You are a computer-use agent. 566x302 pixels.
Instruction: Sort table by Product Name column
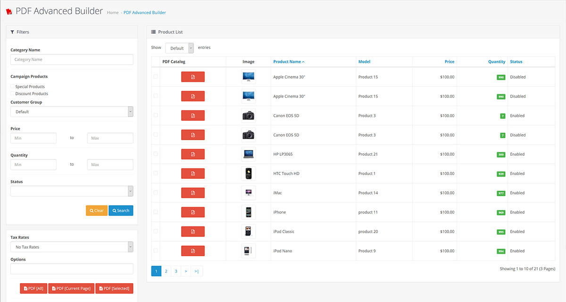(289, 62)
